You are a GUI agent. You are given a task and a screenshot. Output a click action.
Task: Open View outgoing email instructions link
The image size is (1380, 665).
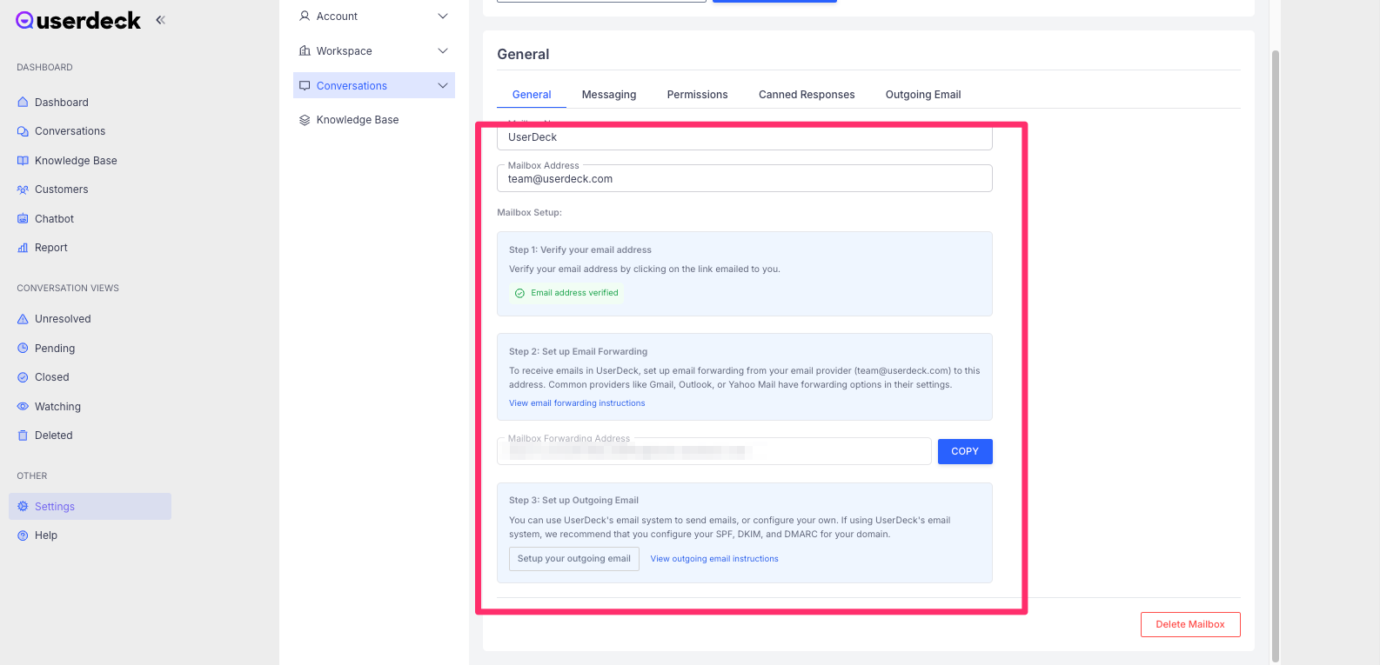[x=714, y=559]
